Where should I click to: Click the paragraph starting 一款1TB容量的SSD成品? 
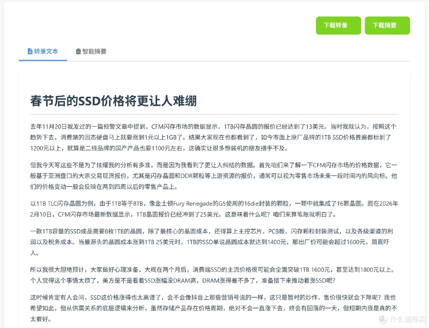click(214, 242)
